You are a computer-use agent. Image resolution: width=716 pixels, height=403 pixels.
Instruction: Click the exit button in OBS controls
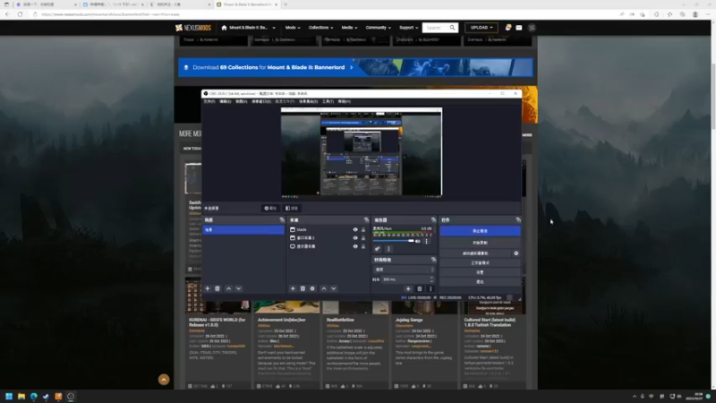(x=480, y=282)
